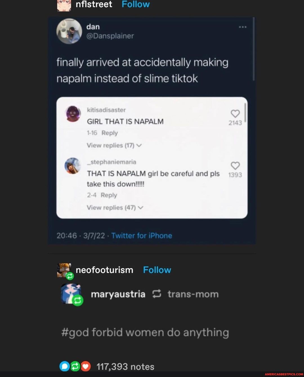Image resolution: width=304 pixels, height=377 pixels.
Task: Tap heart on _stephaniemaria's comment
Action: [x=235, y=165]
